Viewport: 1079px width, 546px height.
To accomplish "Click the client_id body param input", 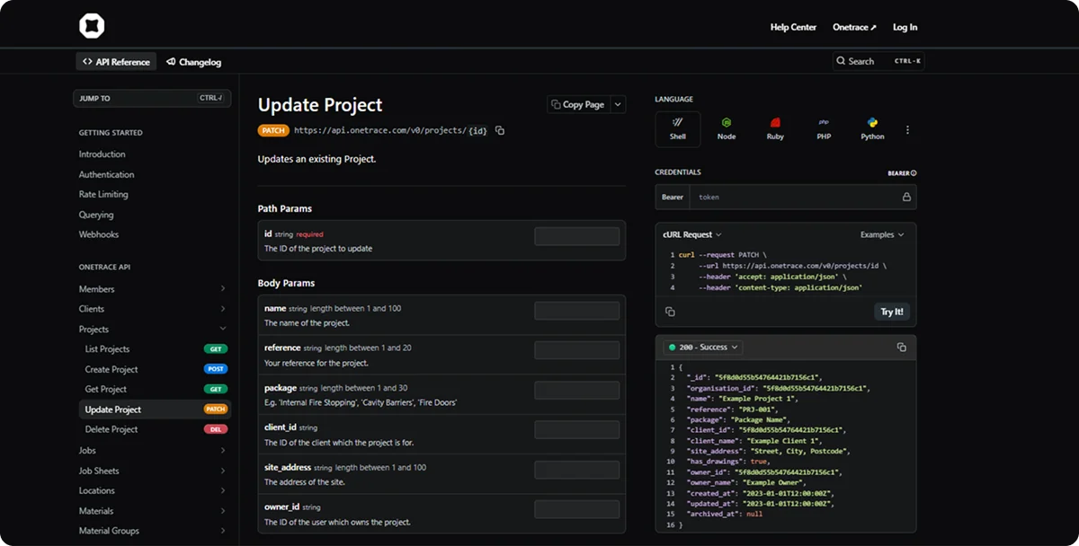I will [x=577, y=430].
